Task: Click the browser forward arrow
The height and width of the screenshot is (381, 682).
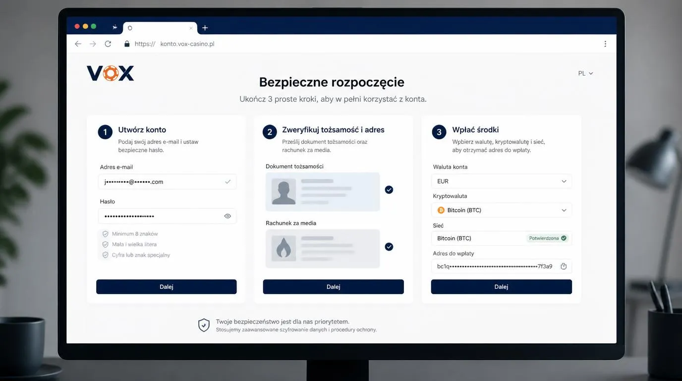Action: click(x=93, y=44)
